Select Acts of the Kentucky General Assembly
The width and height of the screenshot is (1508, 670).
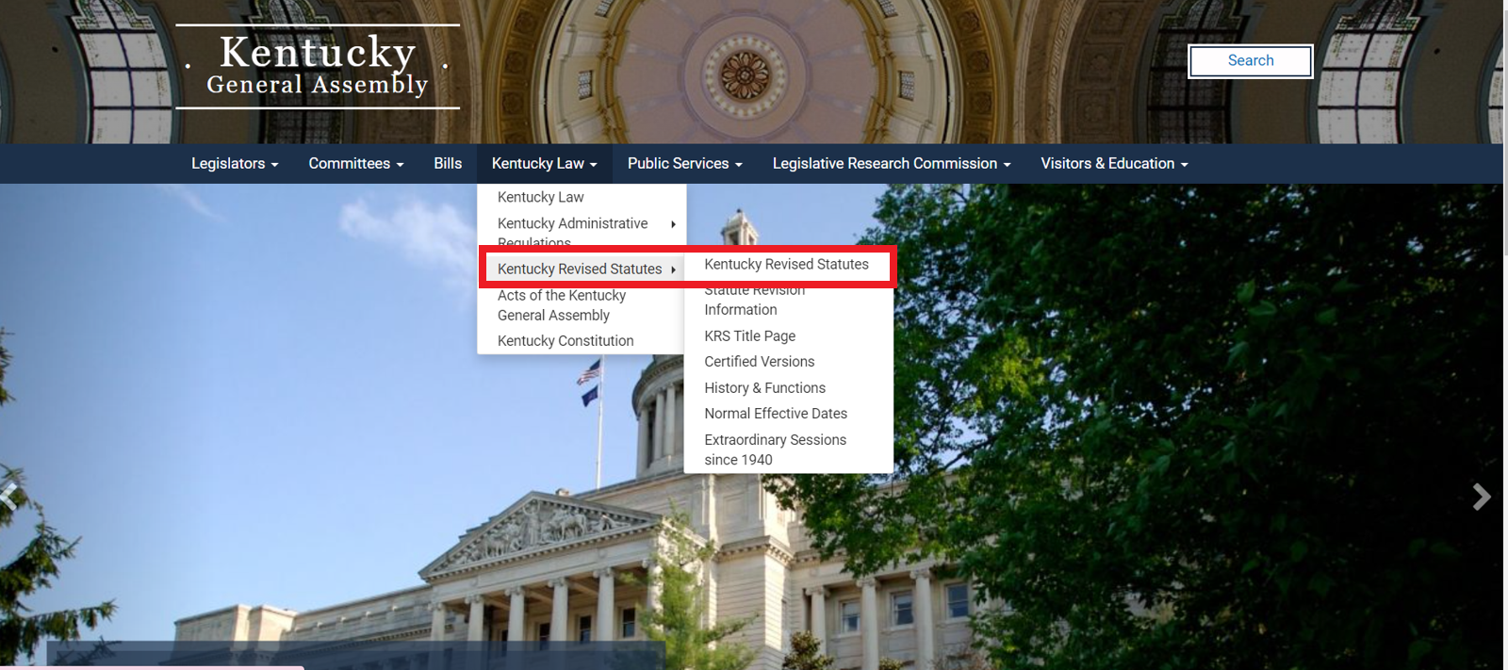[x=561, y=305]
